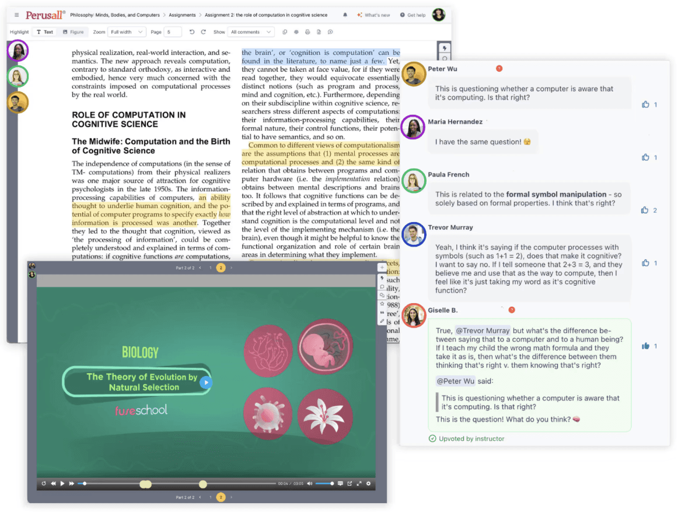This screenshot has height=513, width=678.
Task: Click the lightning bolt icon in document sidebar
Action: pos(445,48)
